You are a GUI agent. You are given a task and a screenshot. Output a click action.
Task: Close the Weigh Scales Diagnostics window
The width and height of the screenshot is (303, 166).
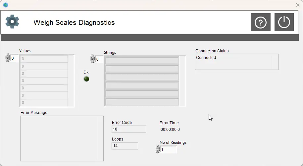click(x=298, y=5)
